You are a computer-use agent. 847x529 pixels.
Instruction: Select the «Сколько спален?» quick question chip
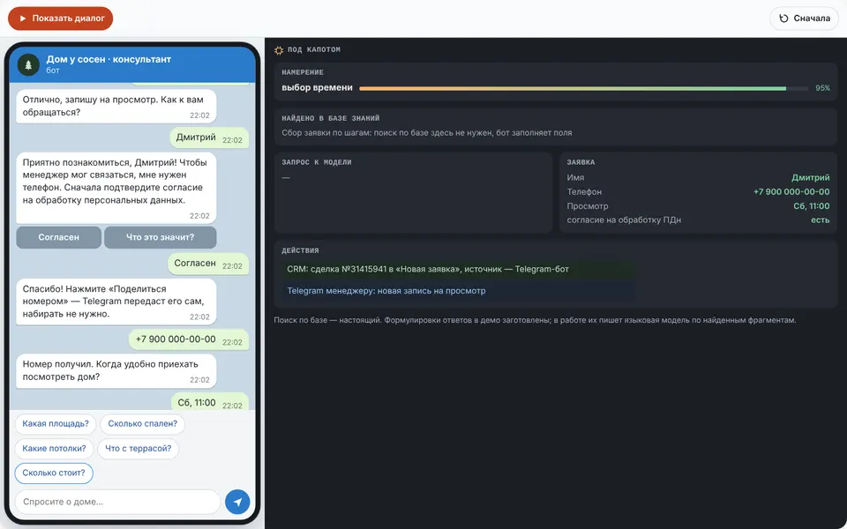click(143, 424)
